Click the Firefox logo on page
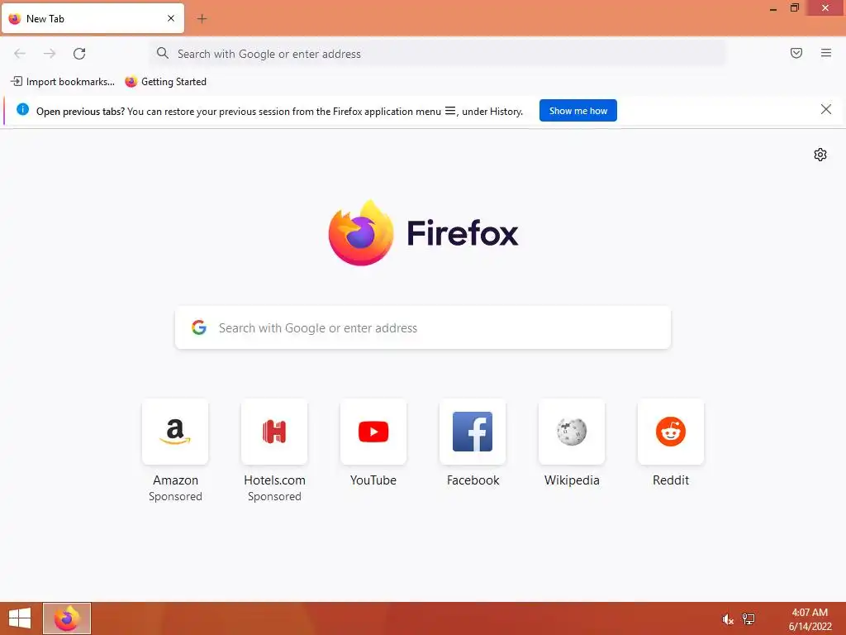Viewport: 846px width, 635px height. tap(361, 232)
